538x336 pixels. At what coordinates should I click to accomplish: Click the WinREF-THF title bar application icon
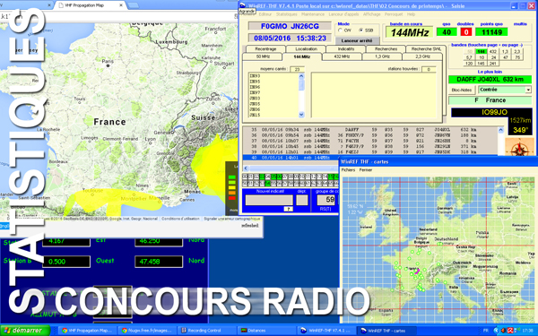(243, 5)
